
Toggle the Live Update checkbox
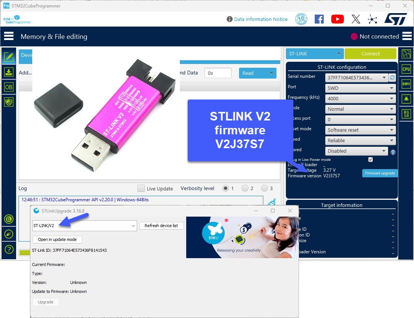pos(141,188)
